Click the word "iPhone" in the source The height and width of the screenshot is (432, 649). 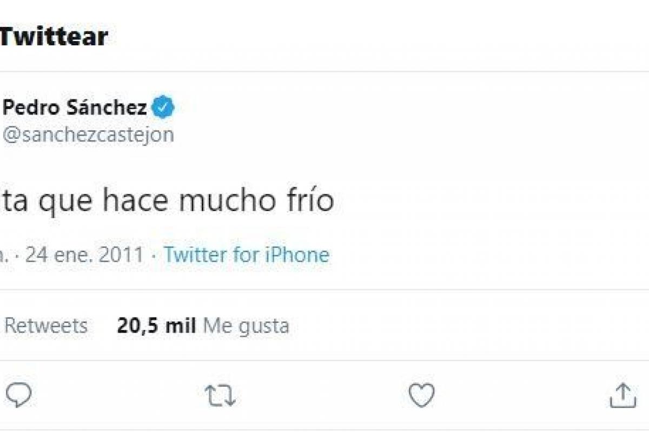coord(297,254)
